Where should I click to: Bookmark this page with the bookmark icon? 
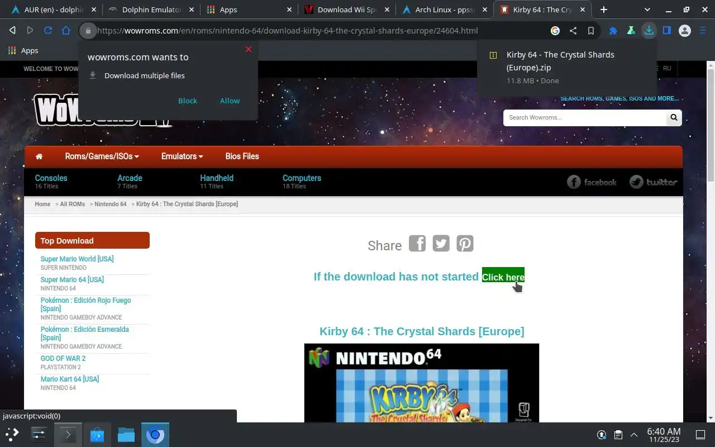[x=591, y=31]
